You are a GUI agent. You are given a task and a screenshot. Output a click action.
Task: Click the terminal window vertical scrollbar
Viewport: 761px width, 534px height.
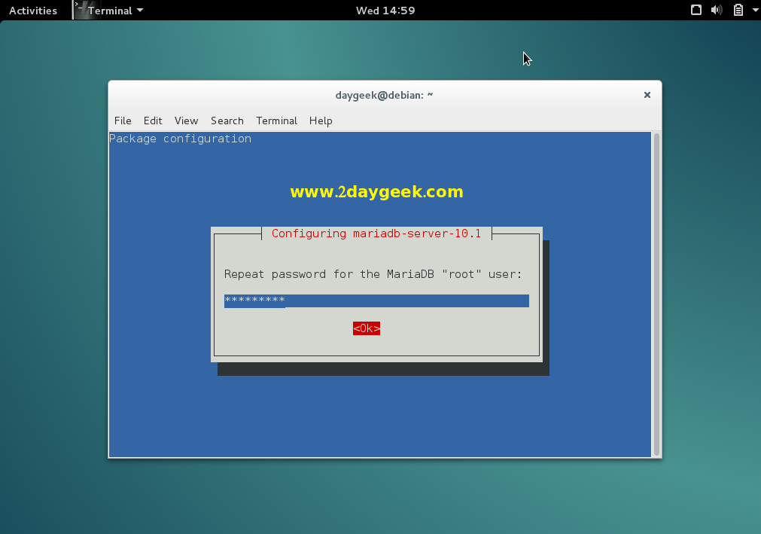coord(656,294)
